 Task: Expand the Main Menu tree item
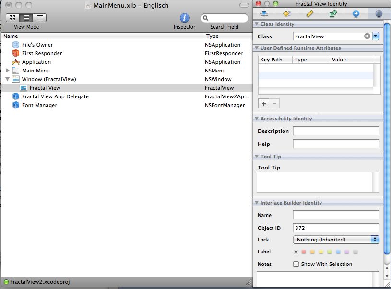pyautogui.click(x=7, y=71)
